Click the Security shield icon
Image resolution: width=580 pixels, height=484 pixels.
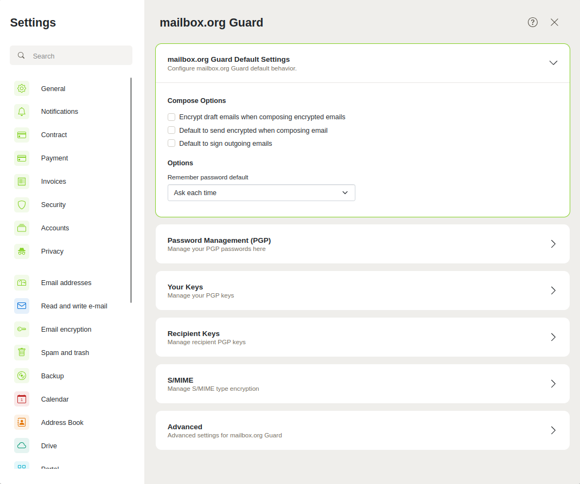[22, 205]
